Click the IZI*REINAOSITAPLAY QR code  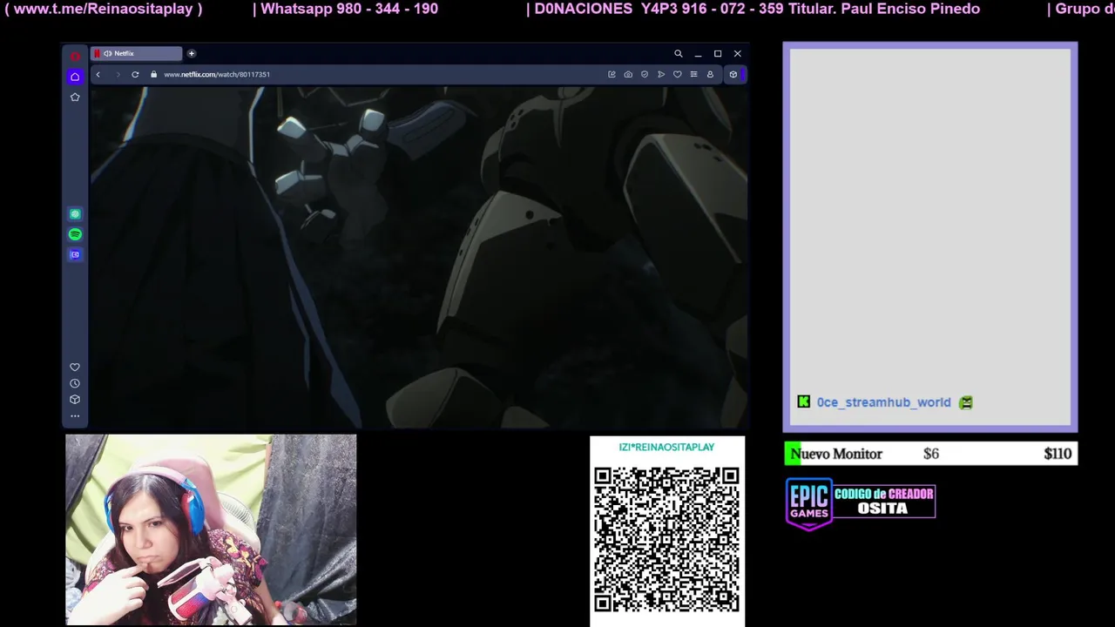[x=667, y=539]
